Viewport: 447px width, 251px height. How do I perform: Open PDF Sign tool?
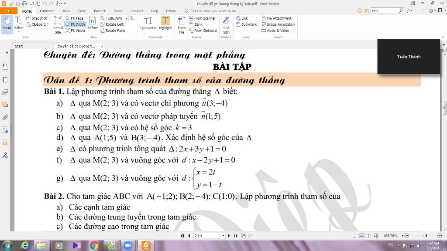227,25
